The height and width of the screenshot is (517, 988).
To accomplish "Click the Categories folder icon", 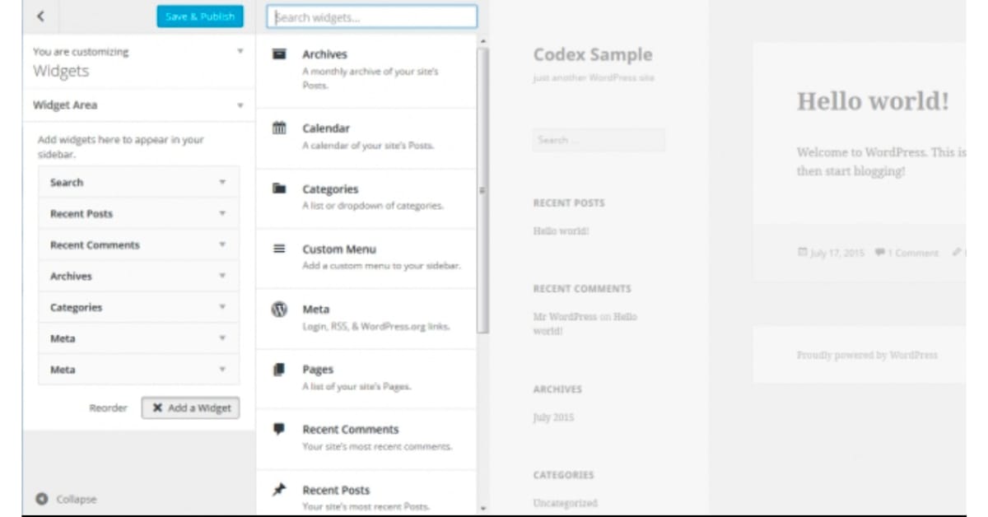I will click(280, 189).
